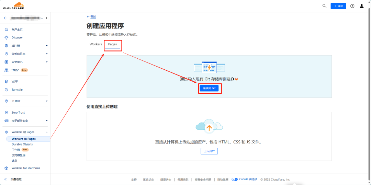371x185 pixels.
Task: Click the GitHub logo icon
Action: point(232,79)
